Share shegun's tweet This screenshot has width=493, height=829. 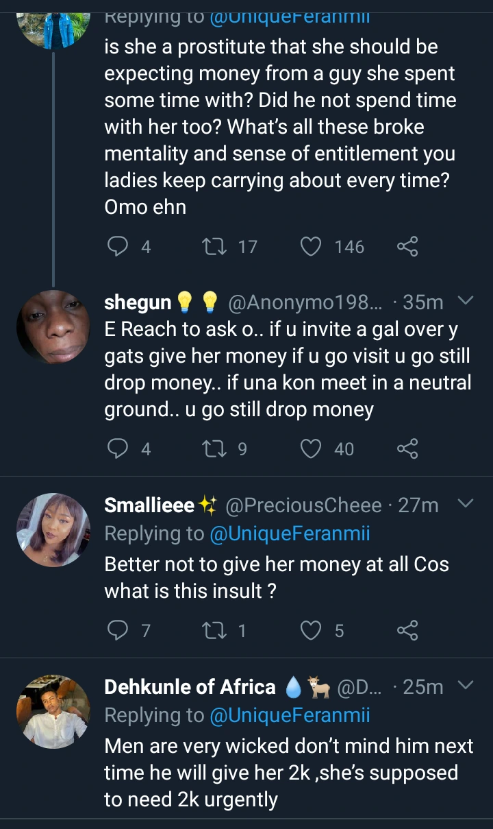(407, 449)
